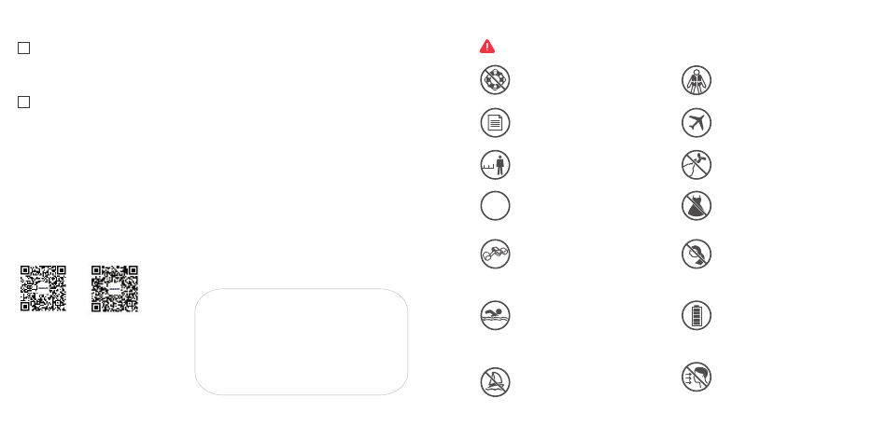Tick the upper empty checkbox
Viewport: 887px width, 426px height.
pyautogui.click(x=23, y=48)
